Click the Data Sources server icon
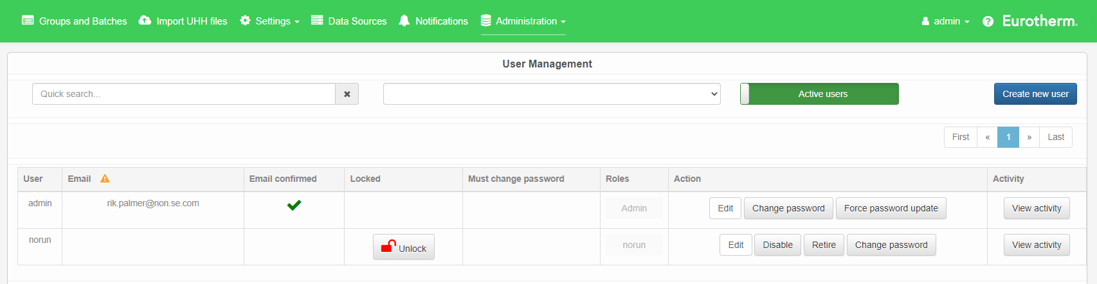Screen dimensions: 1097x284 tap(317, 21)
